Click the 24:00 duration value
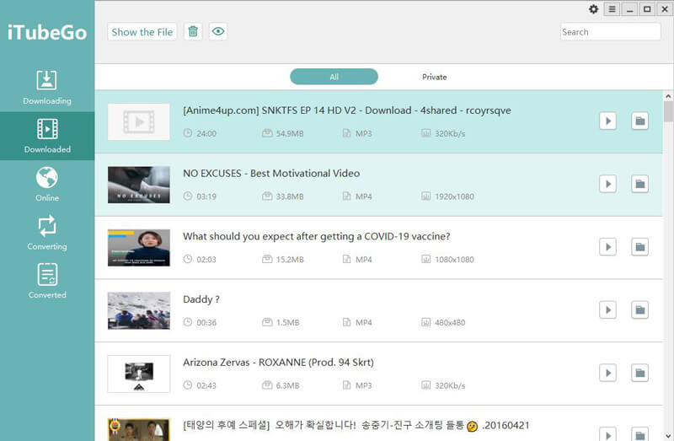The width and height of the screenshot is (674, 441). click(x=206, y=134)
